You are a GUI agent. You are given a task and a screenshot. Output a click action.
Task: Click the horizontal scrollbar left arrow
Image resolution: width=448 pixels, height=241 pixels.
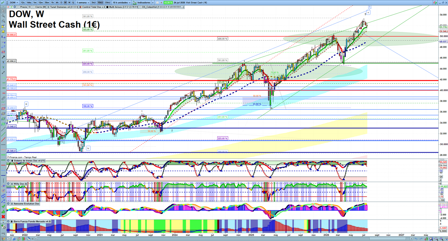pyautogui.click(x=36, y=239)
